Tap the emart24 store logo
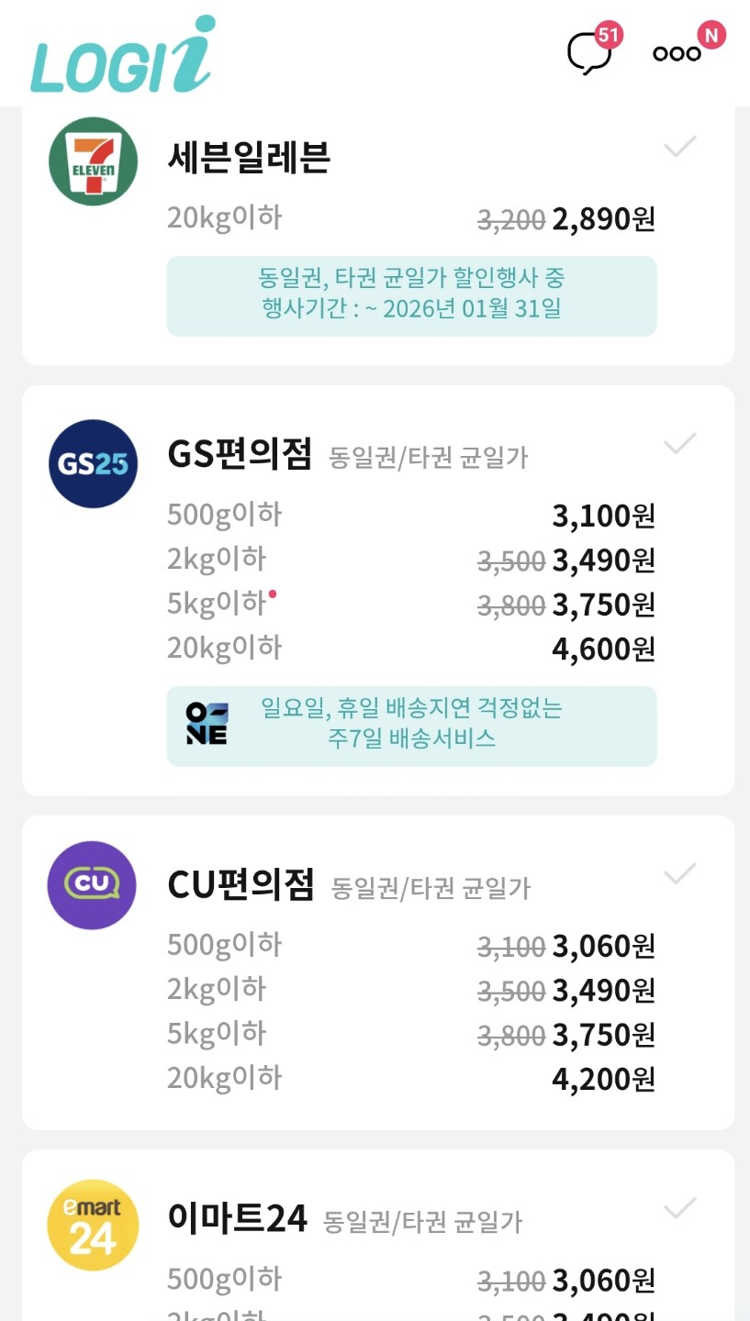The width and height of the screenshot is (750, 1321). (x=93, y=1225)
